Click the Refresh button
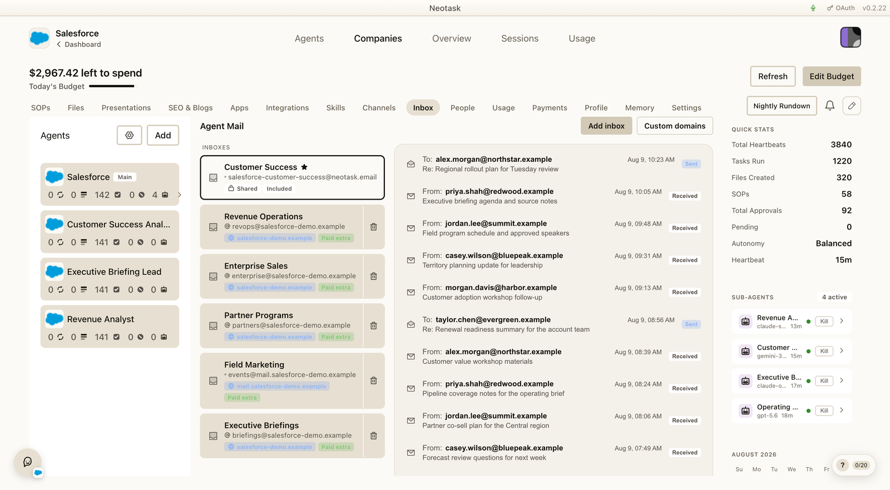The image size is (890, 490). [x=773, y=76]
